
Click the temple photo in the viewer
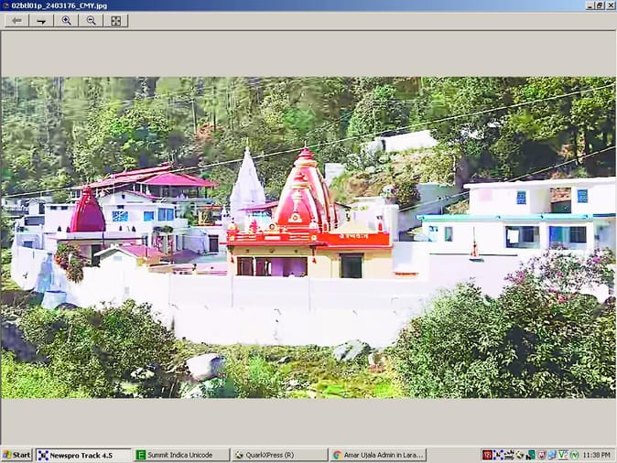pos(308,237)
